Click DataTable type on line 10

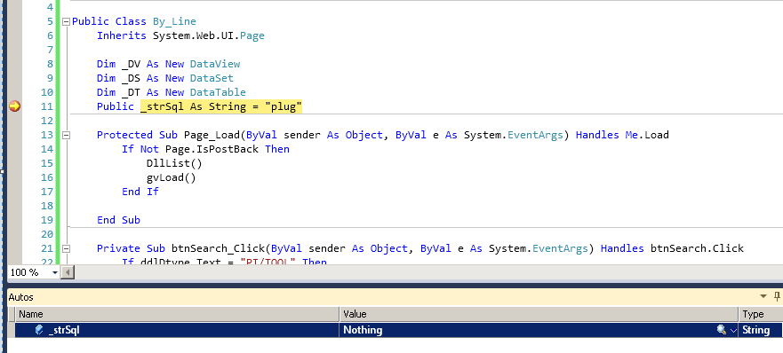coord(219,92)
